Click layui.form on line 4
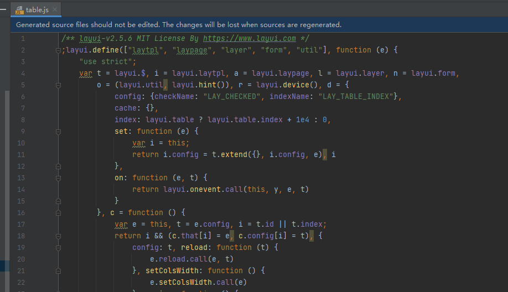 [x=433, y=74]
